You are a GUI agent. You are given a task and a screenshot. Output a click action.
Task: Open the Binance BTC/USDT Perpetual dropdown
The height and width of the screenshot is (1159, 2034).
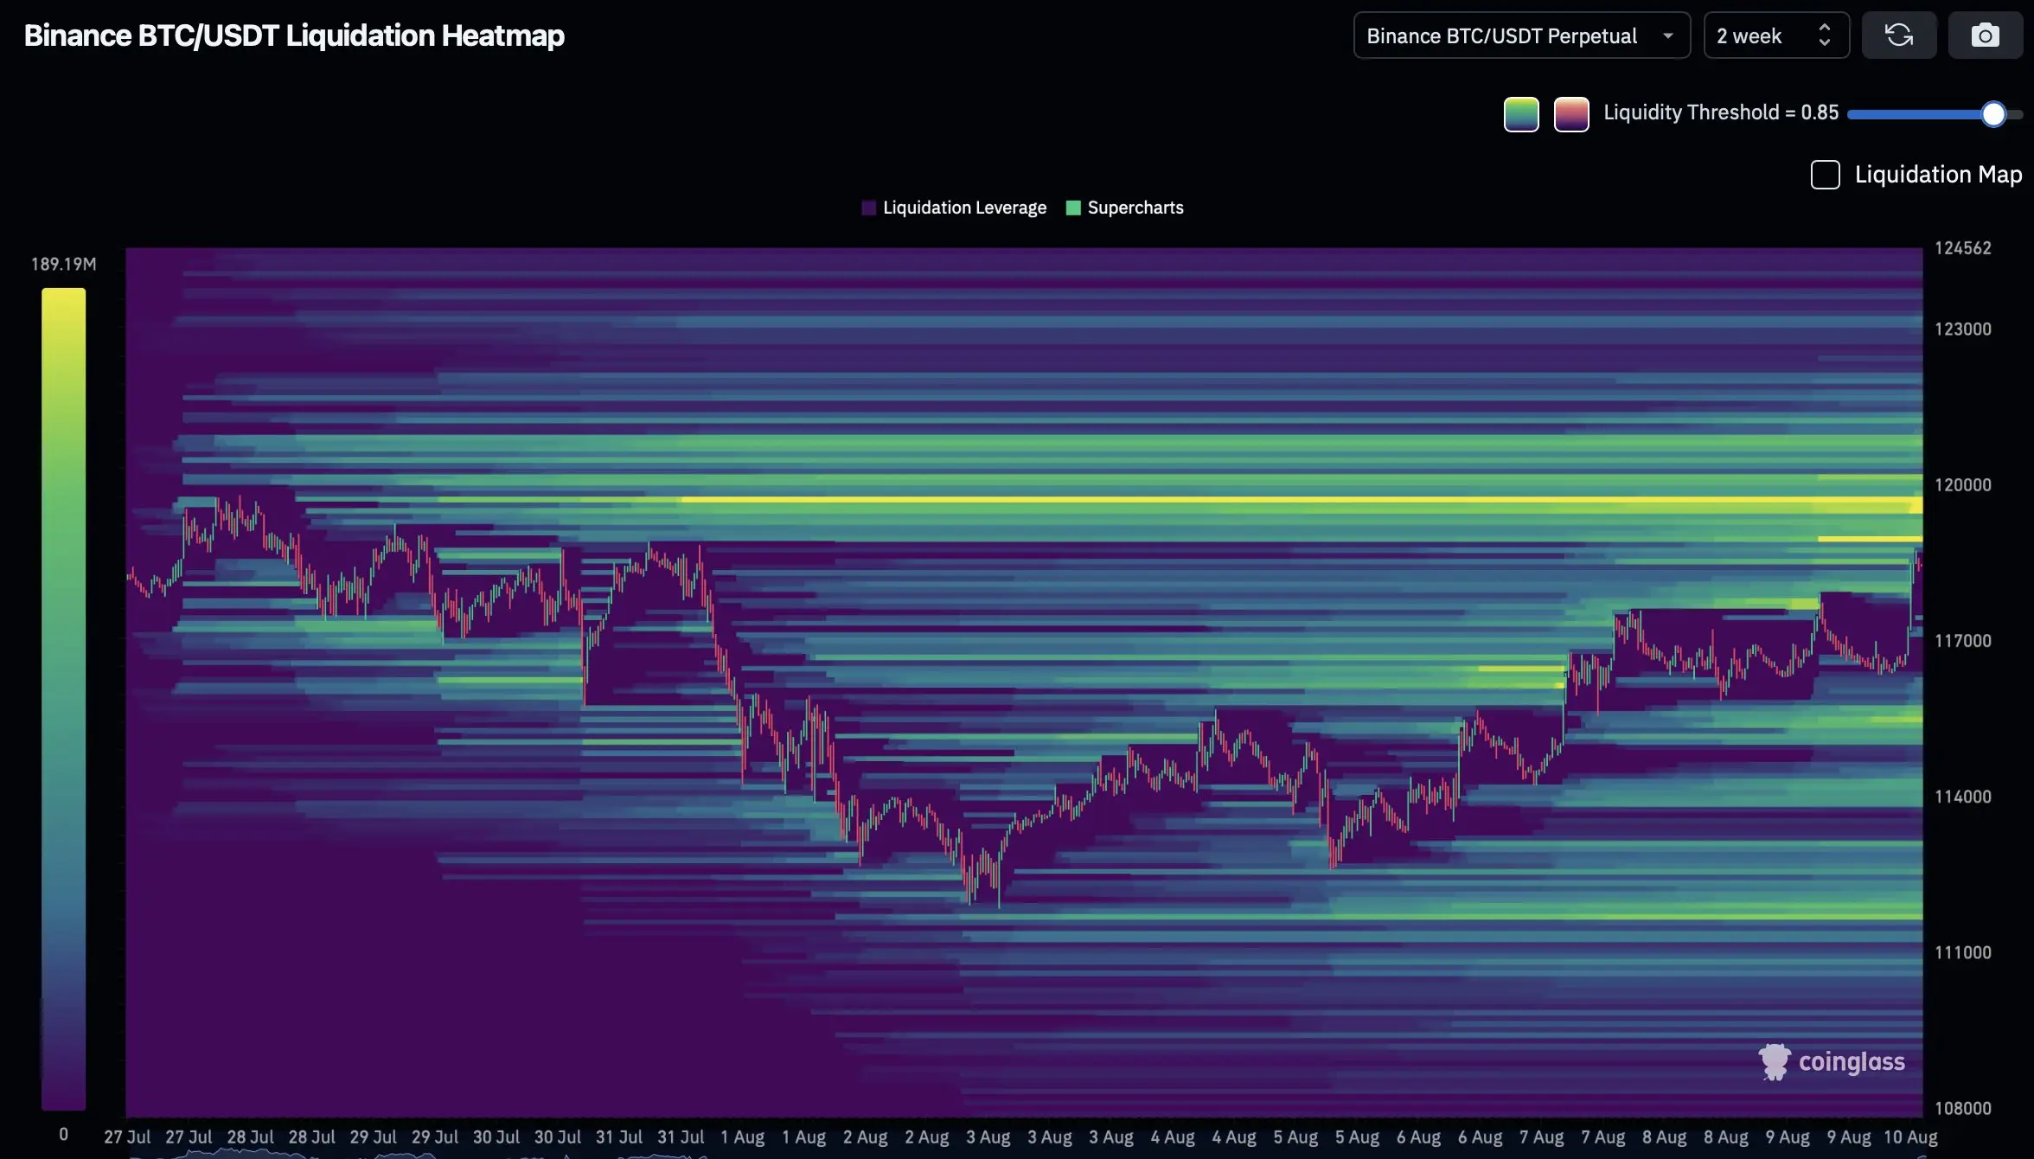coord(1521,35)
